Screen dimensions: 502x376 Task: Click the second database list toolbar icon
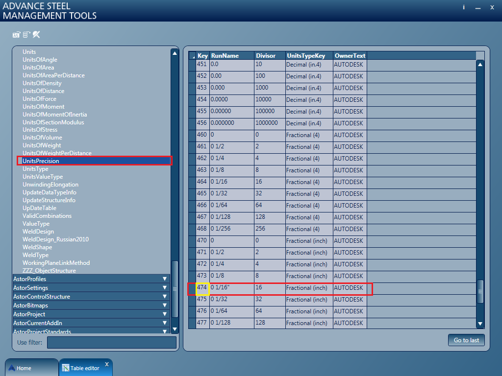tap(26, 35)
